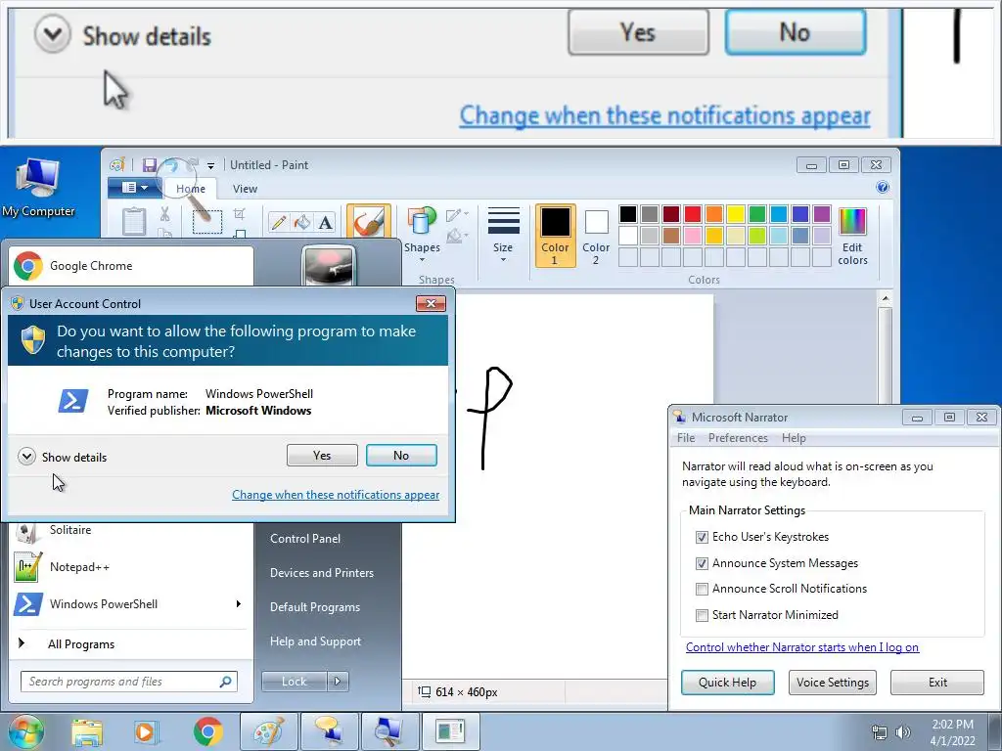Image resolution: width=1002 pixels, height=751 pixels.
Task: Choose the rectangular Select tool in Paint
Action: click(x=207, y=222)
